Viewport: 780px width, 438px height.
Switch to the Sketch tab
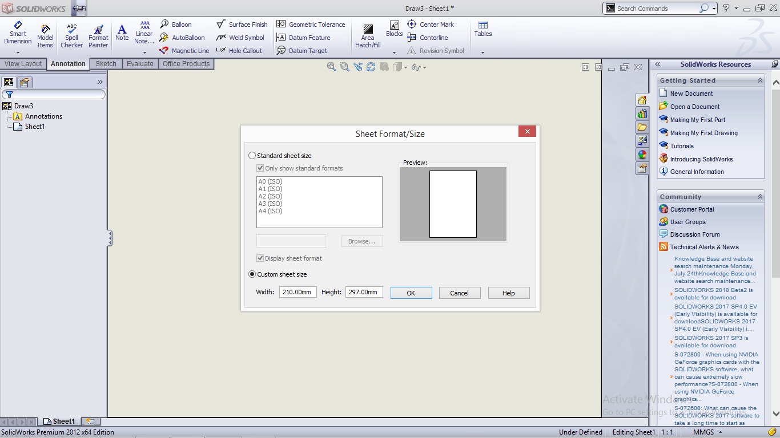[105, 64]
